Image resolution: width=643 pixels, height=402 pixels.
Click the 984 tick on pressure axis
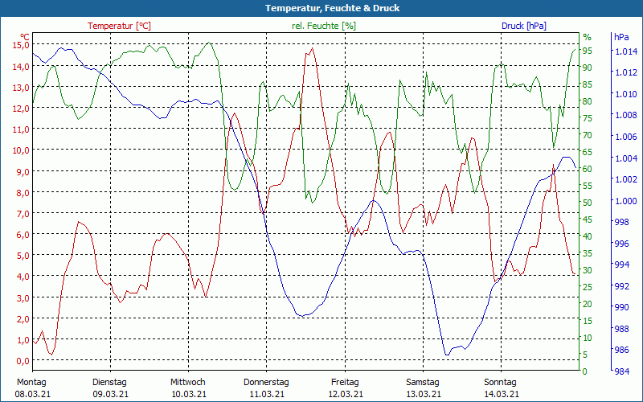tap(622, 371)
